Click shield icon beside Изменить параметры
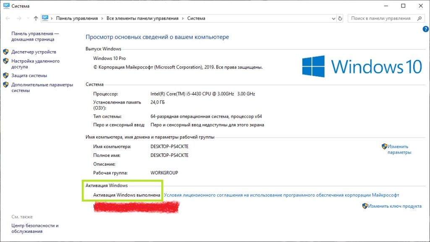 [x=384, y=146]
